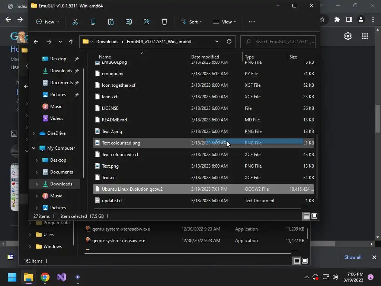
Task: Collapse the My Computer tree node
Action: tap(34, 148)
